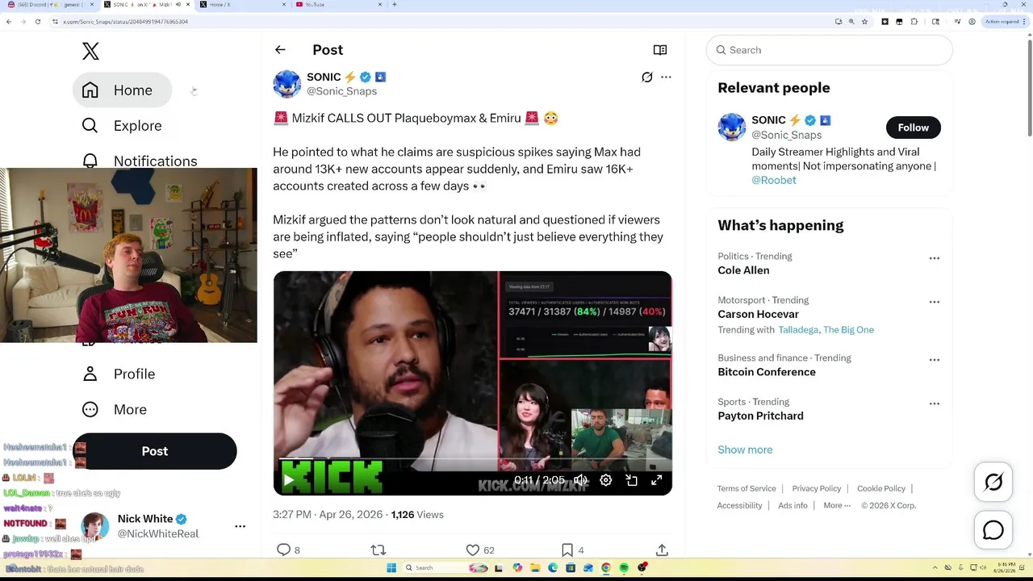The image size is (1033, 581).
Task: Enter fullscreen on the video
Action: (x=657, y=481)
